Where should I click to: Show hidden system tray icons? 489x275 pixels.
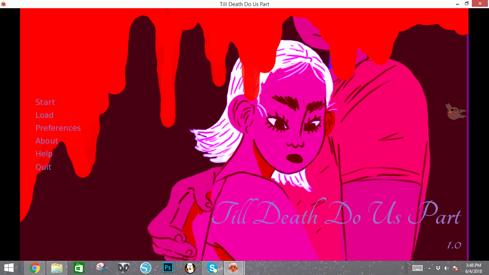coord(430,268)
